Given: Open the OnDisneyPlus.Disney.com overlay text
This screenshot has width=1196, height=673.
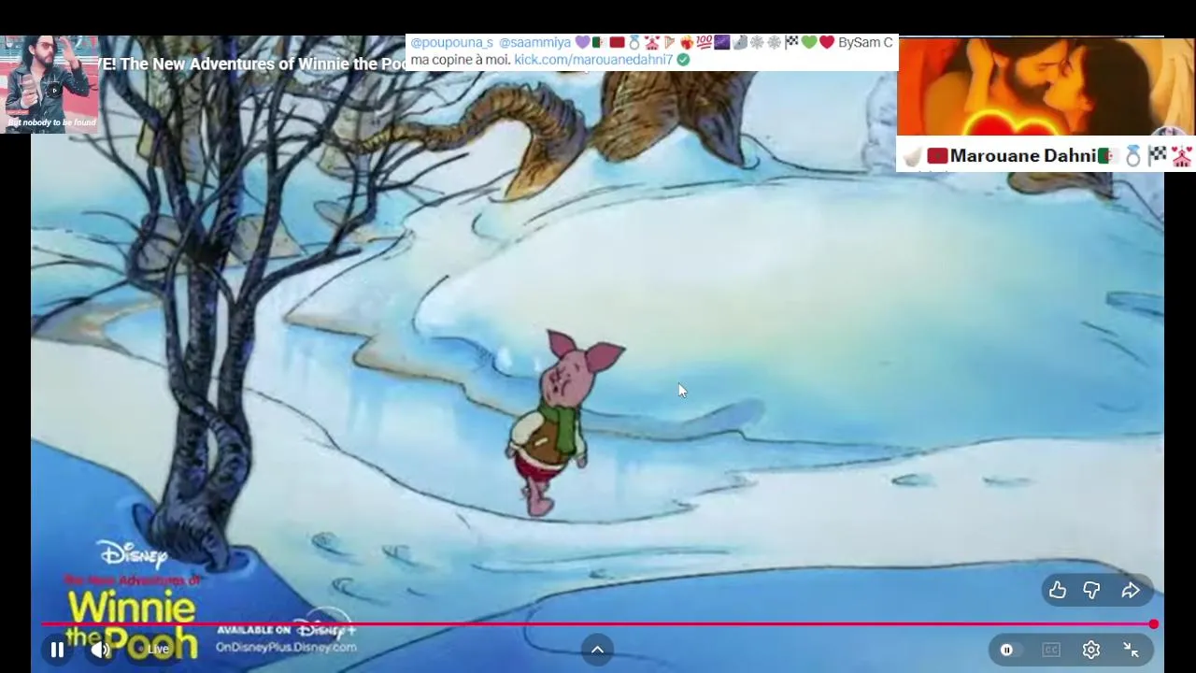Looking at the screenshot, I should point(286,647).
